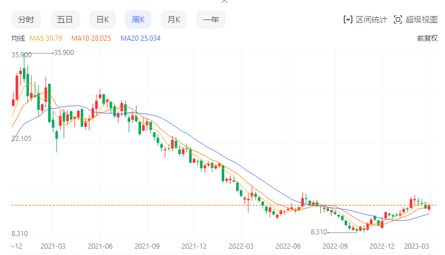
Task: Click the 区间统计 chart icon
Action: pyautogui.click(x=348, y=19)
